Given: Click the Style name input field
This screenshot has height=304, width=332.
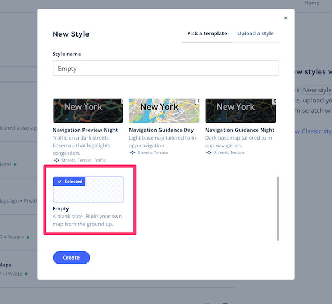Looking at the screenshot, I should 166,68.
